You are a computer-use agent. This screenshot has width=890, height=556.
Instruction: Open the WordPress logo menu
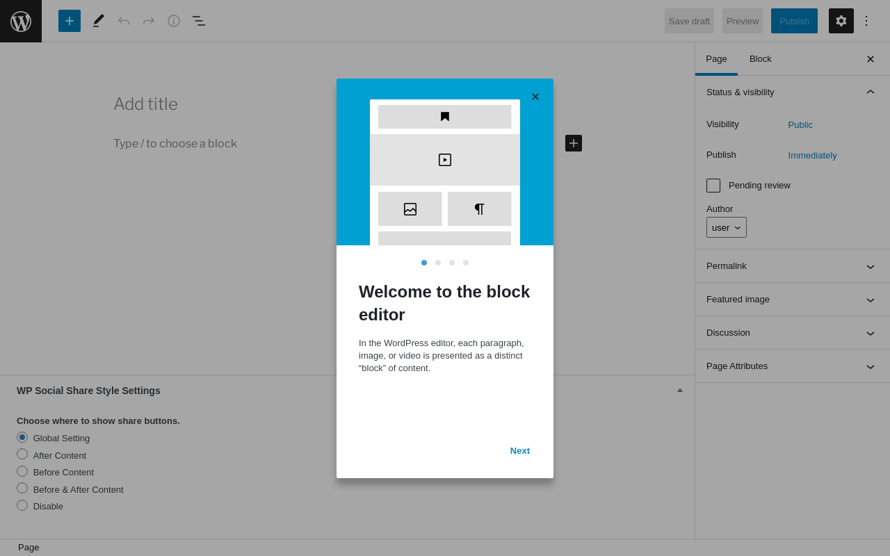coord(21,21)
